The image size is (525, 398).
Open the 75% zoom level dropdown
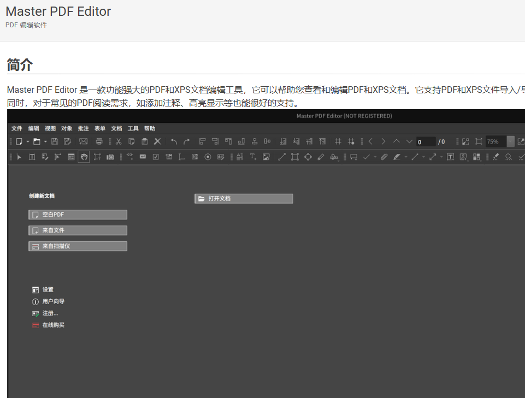point(510,141)
